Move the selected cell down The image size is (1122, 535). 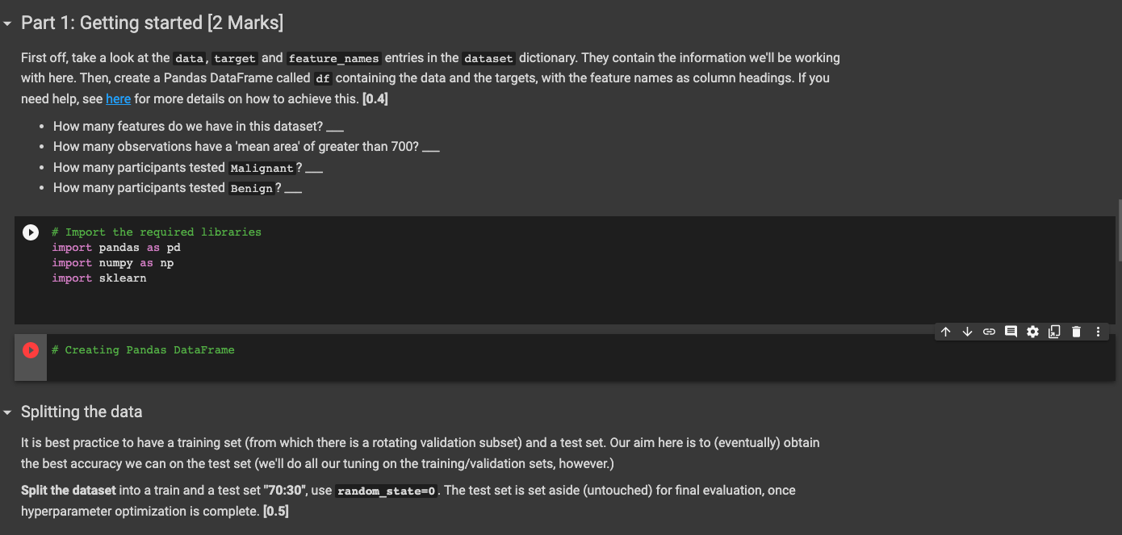pos(967,331)
